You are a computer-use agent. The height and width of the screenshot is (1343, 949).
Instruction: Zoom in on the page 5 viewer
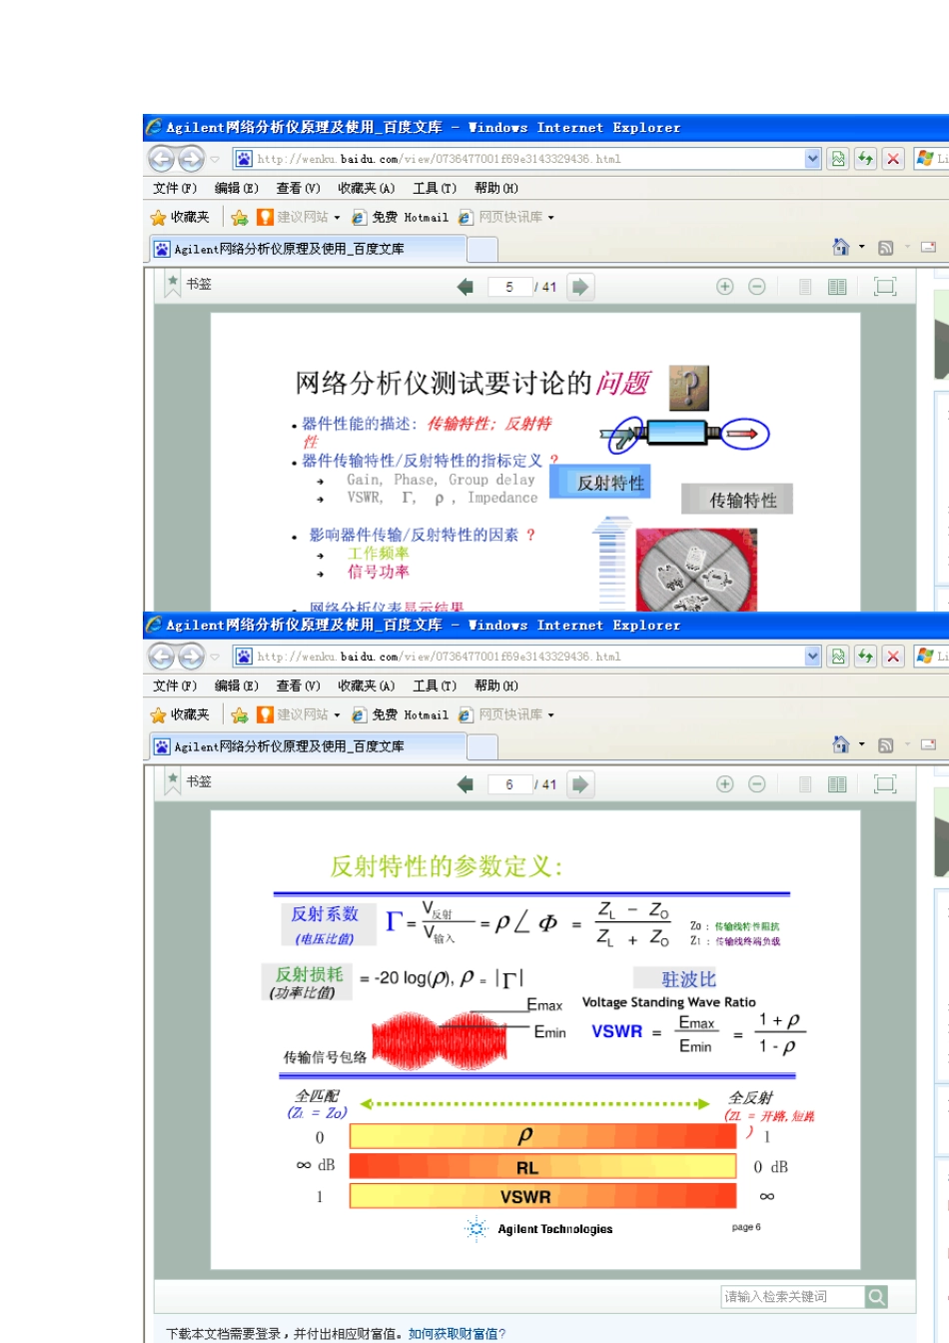(725, 287)
